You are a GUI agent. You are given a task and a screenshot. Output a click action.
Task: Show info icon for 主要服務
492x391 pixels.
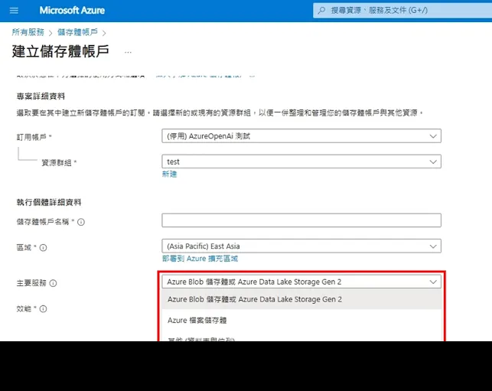[54, 283]
